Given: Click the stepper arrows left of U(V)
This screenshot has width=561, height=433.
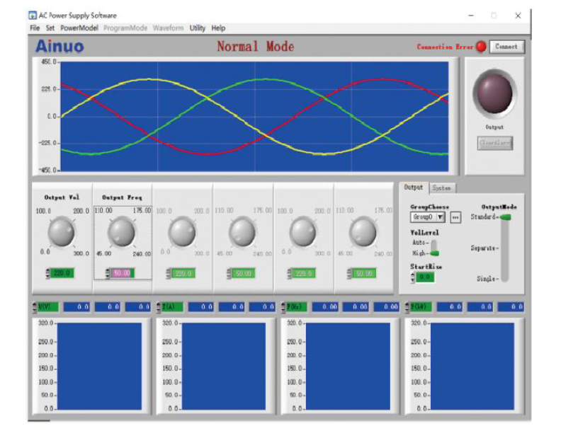Looking at the screenshot, I should [34, 307].
